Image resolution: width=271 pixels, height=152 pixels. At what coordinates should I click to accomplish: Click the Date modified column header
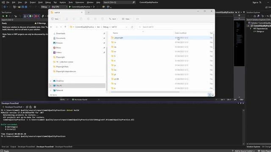181,33
